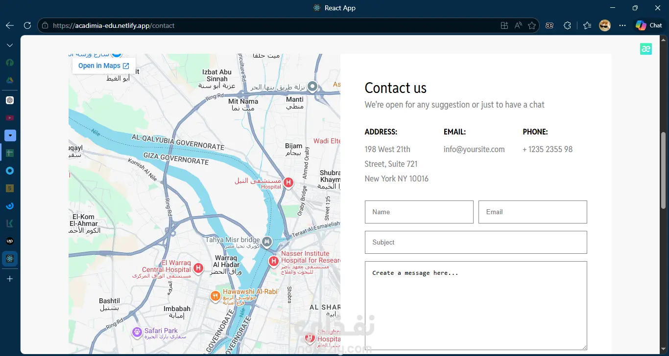Select the active React App tab
The width and height of the screenshot is (669, 356).
[x=10, y=259]
